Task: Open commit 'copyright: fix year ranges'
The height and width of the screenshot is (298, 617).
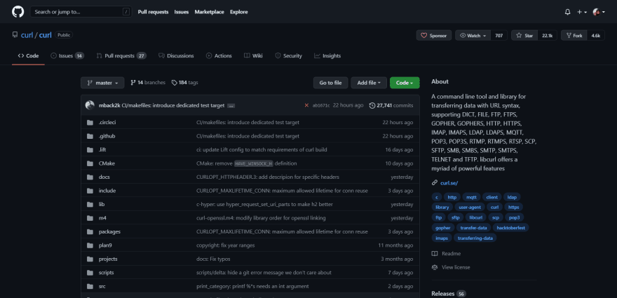Action: point(226,245)
